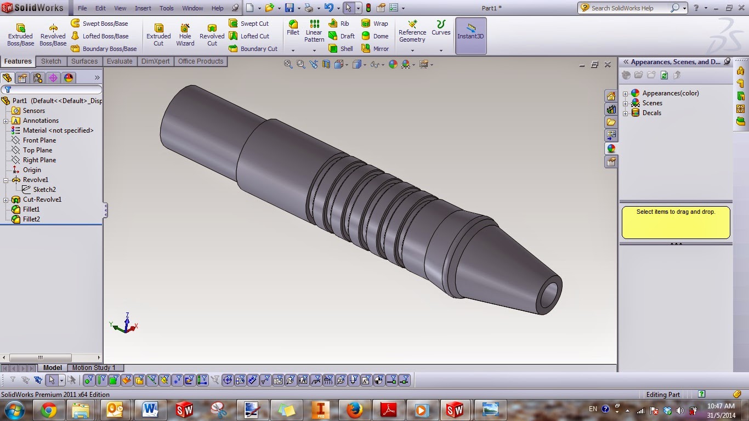Select the Mirror tool

(375, 49)
